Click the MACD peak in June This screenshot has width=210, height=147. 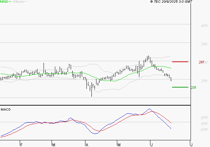tap(149, 109)
